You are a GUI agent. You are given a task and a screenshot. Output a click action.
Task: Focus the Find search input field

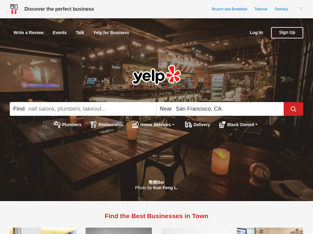[91, 109]
